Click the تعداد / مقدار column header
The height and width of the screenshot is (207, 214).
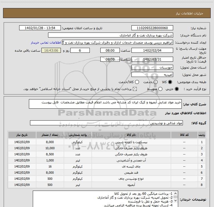coord(50,135)
